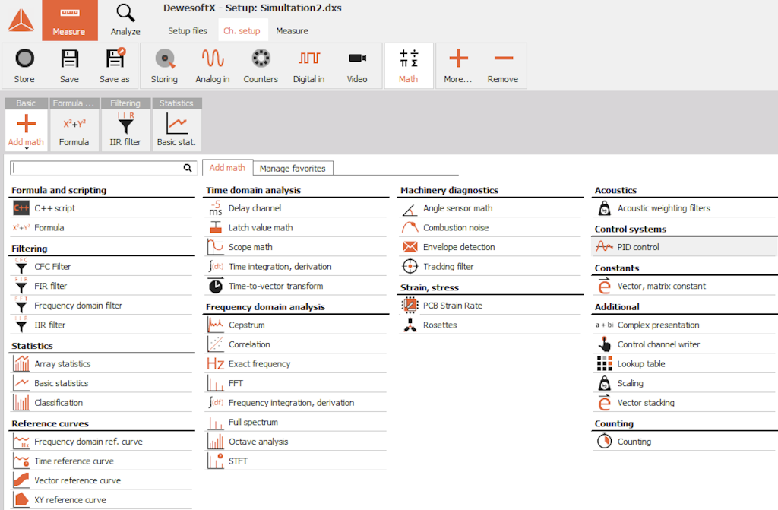Add Array statistics item
The width and height of the screenshot is (778, 510).
point(101,364)
